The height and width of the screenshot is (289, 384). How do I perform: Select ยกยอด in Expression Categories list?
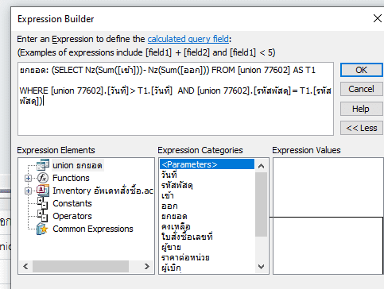coord(174,217)
